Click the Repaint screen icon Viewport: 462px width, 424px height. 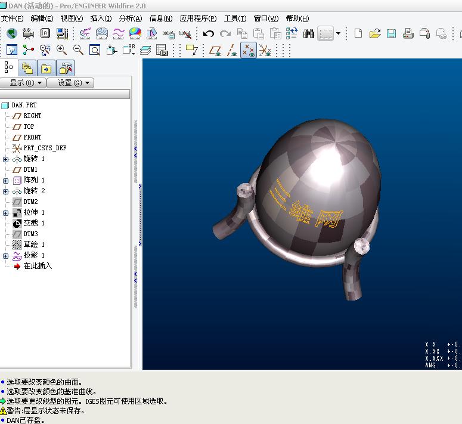(x=12, y=50)
